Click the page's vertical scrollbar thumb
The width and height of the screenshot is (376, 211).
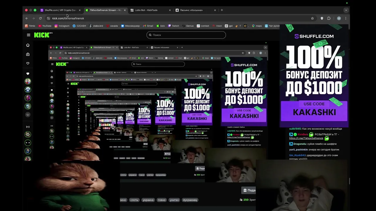coord(349,181)
